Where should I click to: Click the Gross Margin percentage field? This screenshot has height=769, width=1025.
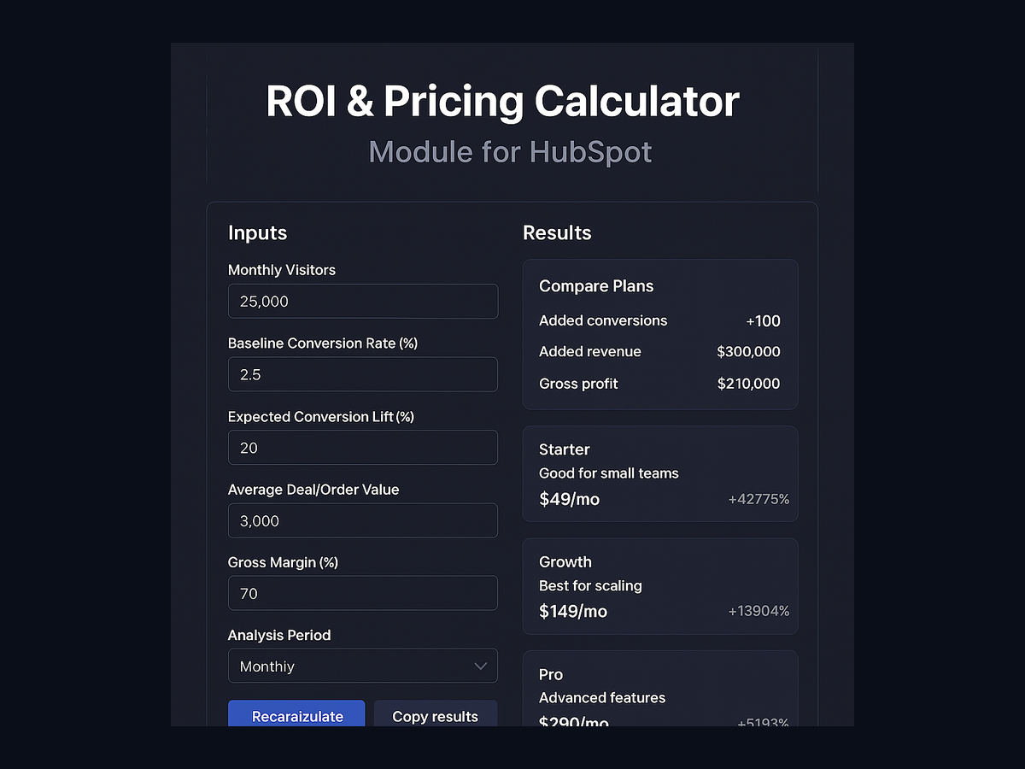[x=362, y=593]
